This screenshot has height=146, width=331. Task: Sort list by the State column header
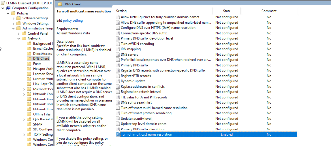[x=227, y=11]
